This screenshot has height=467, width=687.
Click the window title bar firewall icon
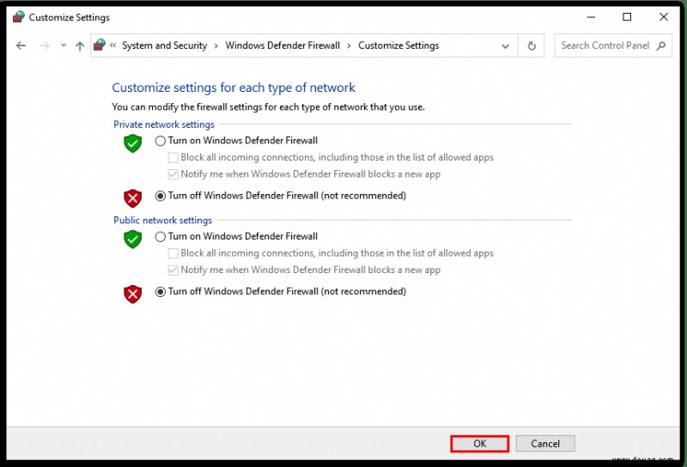[x=18, y=17]
